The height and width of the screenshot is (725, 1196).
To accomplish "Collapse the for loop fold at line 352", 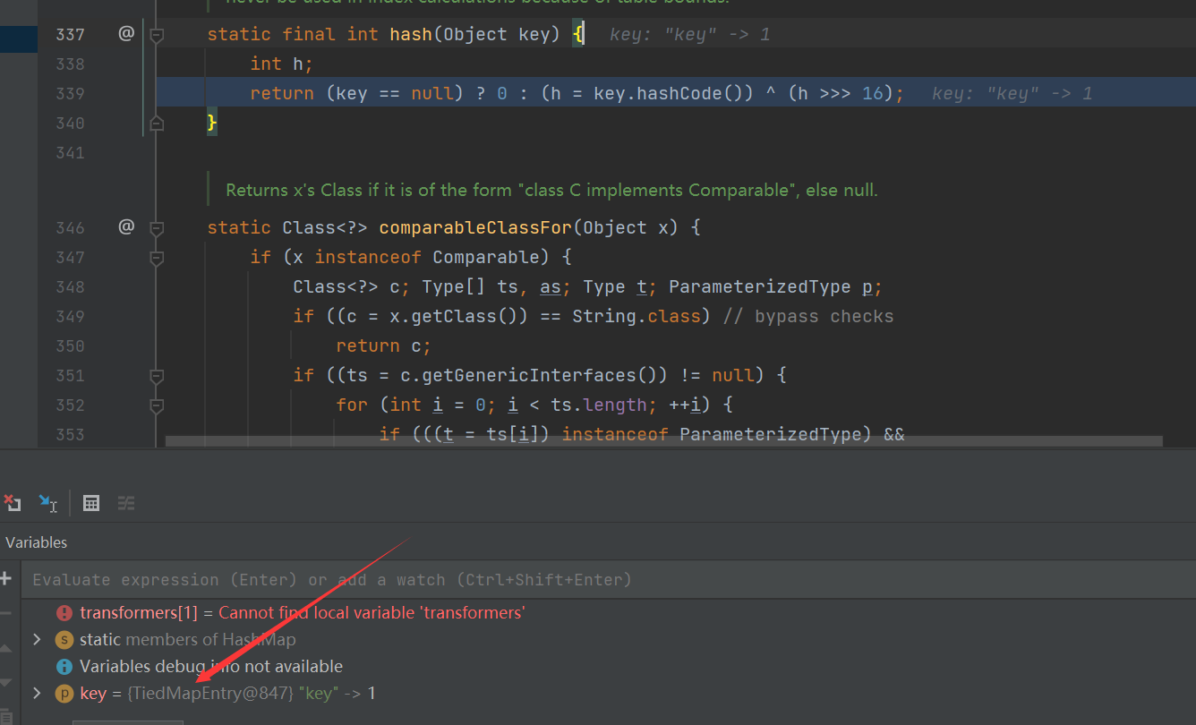I will [157, 405].
